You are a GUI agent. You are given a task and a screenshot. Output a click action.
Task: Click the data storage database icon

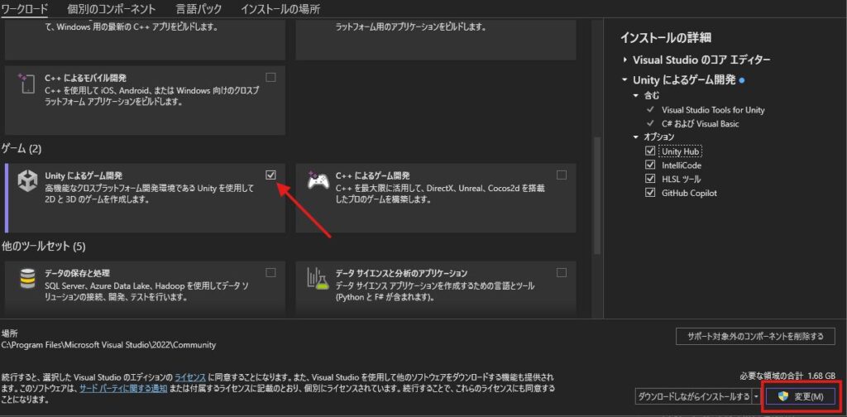[x=26, y=279]
